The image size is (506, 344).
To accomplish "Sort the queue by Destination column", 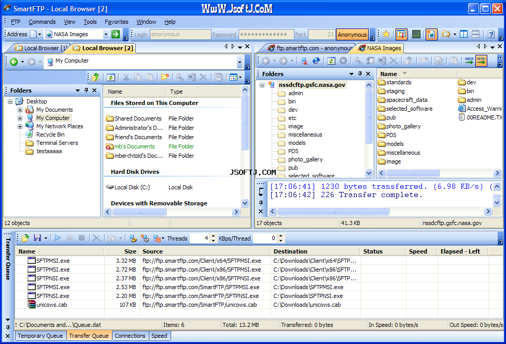I will click(315, 251).
